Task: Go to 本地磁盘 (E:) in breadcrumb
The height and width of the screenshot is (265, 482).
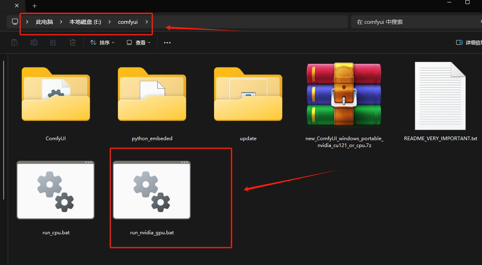Action: tap(85, 22)
